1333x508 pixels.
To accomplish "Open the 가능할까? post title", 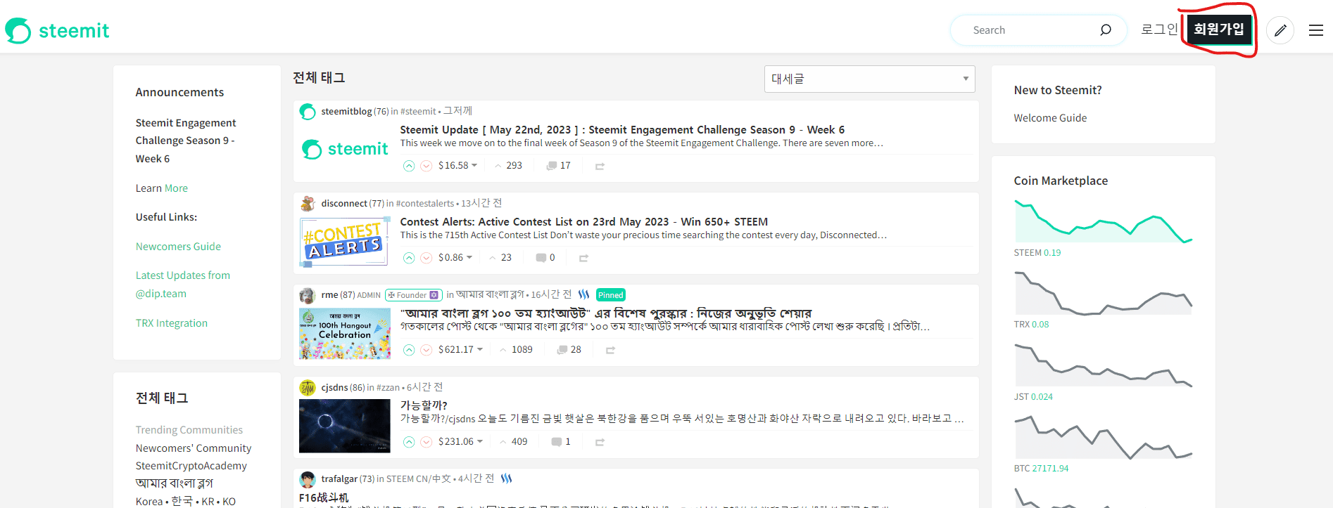I will (424, 405).
